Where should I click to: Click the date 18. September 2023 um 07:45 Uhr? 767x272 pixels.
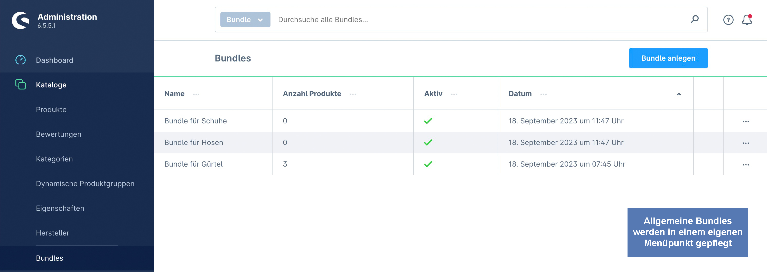pyautogui.click(x=567, y=164)
